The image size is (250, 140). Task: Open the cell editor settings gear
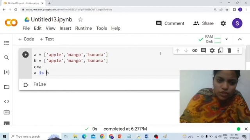click(x=212, y=51)
